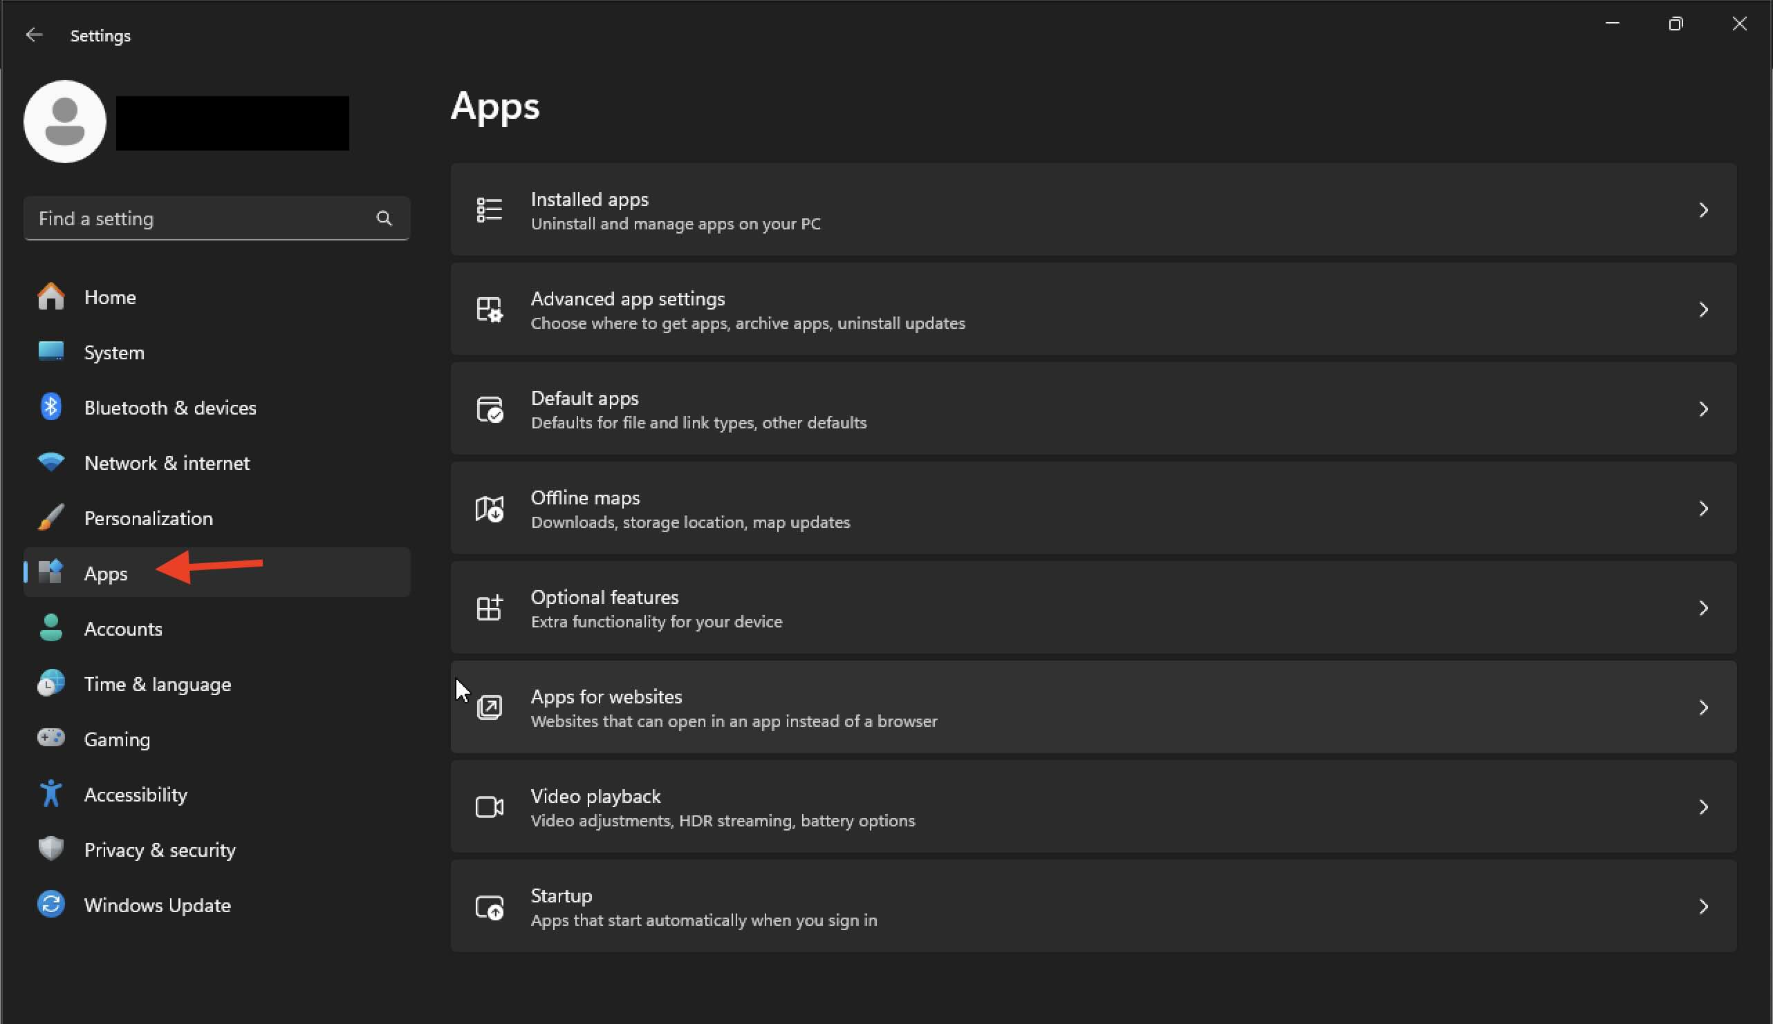
Task: Open the Installed apps icon entry
Action: [x=489, y=209]
